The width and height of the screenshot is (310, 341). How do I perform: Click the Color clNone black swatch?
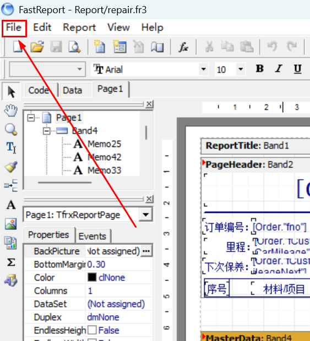coord(92,277)
